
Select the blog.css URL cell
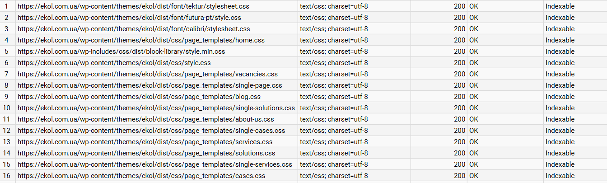click(156, 97)
